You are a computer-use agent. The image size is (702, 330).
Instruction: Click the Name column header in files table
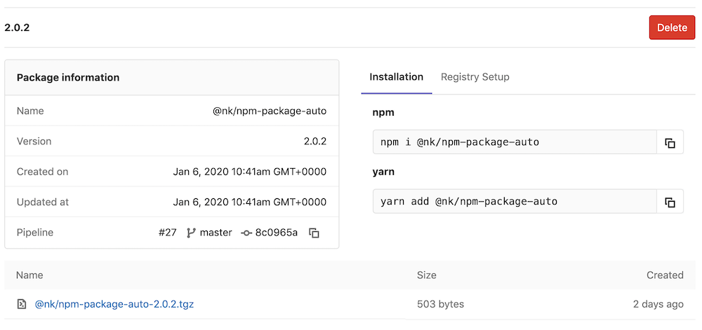point(29,275)
